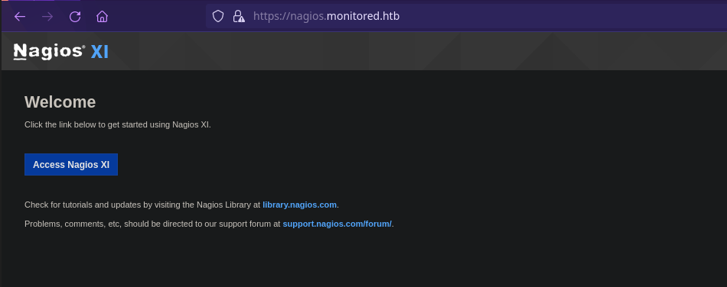Click the padlock warning site info icon
The height and width of the screenshot is (287, 727).
point(239,17)
